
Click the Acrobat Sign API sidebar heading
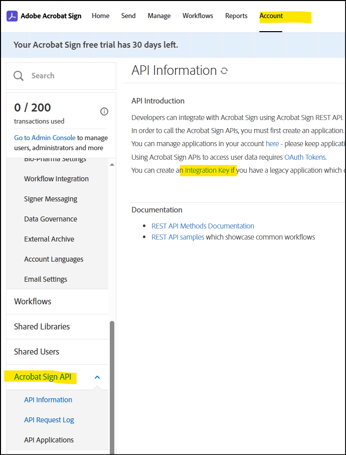[43, 377]
